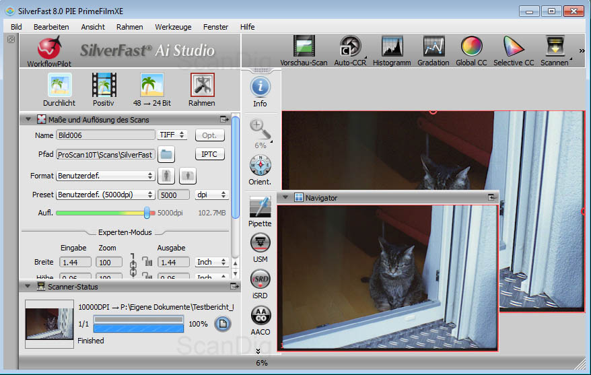This screenshot has width=591, height=375.
Task: Show more toolbar items via chevron
Action: [582, 50]
